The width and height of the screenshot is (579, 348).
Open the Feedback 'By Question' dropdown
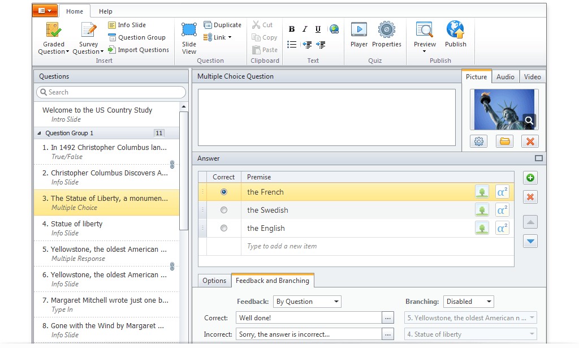307,302
